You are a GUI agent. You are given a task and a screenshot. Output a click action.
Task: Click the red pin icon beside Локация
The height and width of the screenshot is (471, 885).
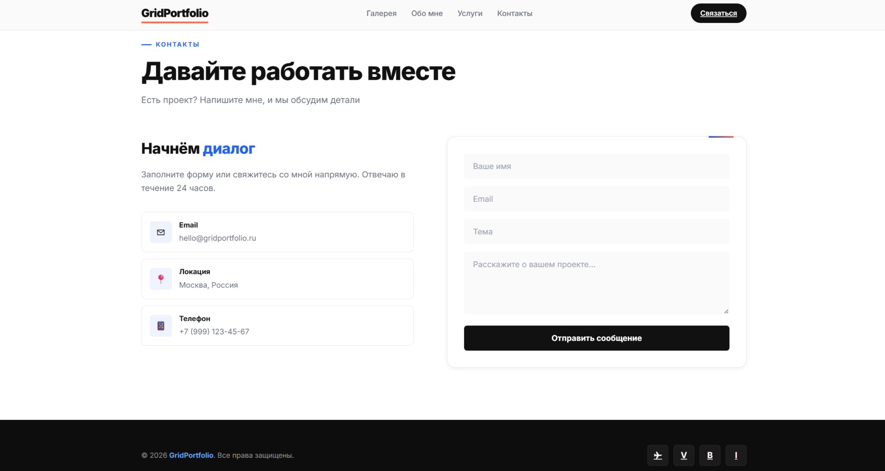click(x=161, y=279)
